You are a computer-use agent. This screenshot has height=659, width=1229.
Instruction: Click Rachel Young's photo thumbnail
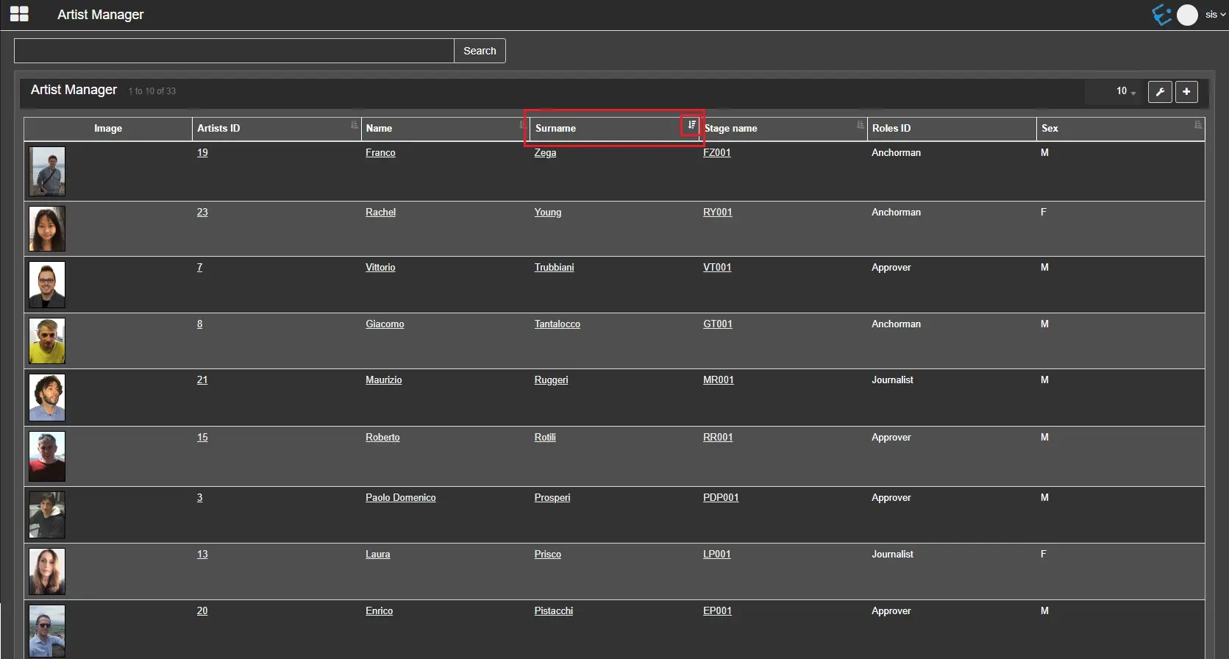(x=47, y=229)
